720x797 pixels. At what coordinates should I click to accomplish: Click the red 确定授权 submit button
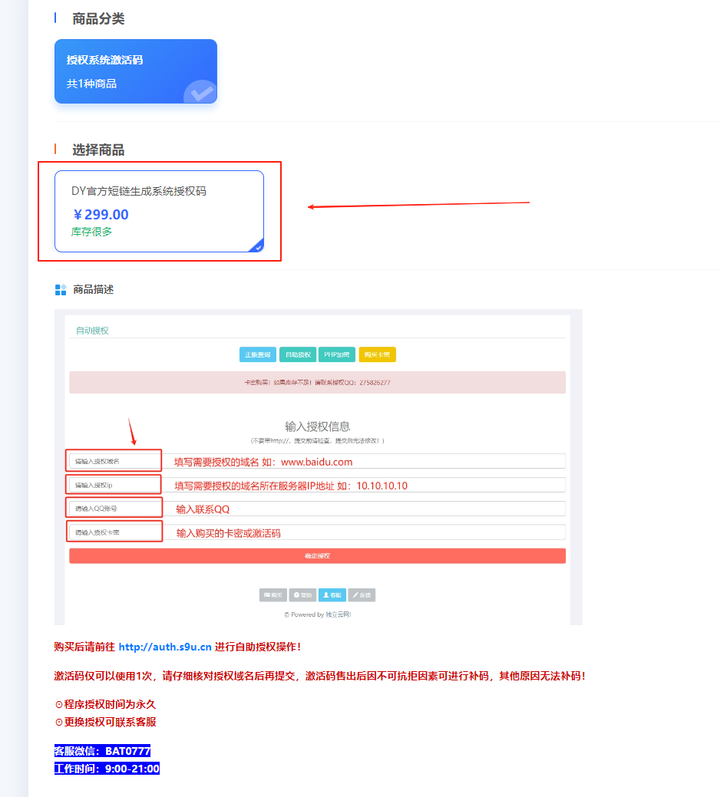tap(317, 555)
